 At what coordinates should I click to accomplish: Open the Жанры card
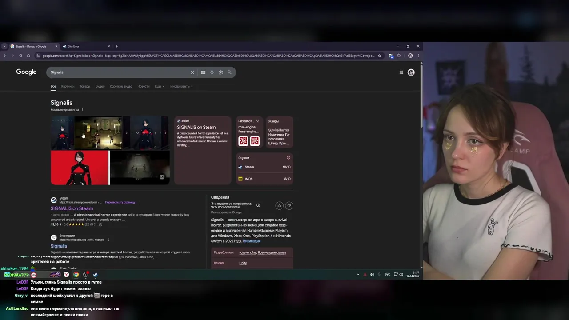tap(279, 132)
